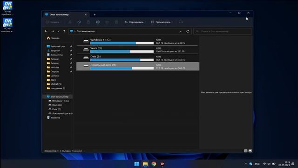298x168 pixels.
Task: Close the Этот компьютер tab
Action: 86,14
